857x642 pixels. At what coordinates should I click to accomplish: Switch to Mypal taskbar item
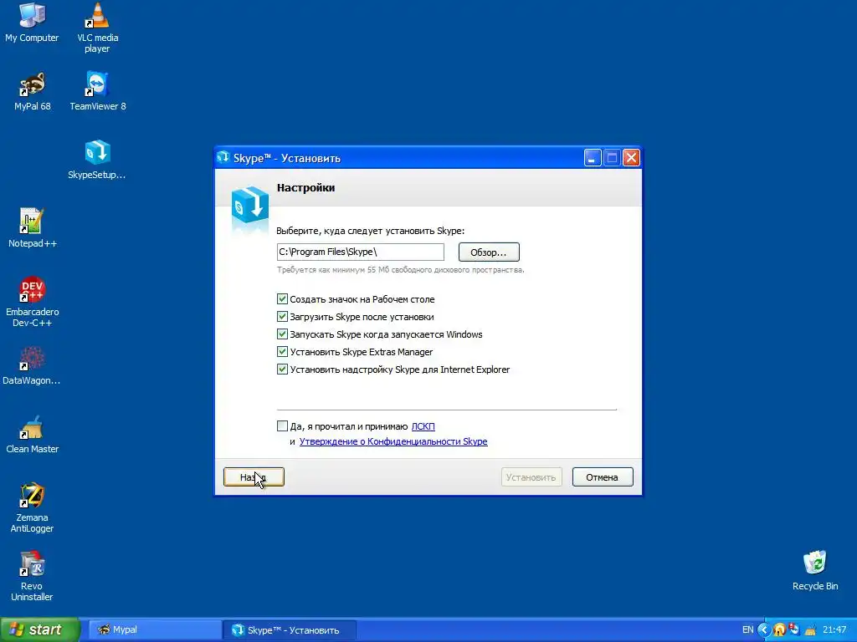(155, 629)
